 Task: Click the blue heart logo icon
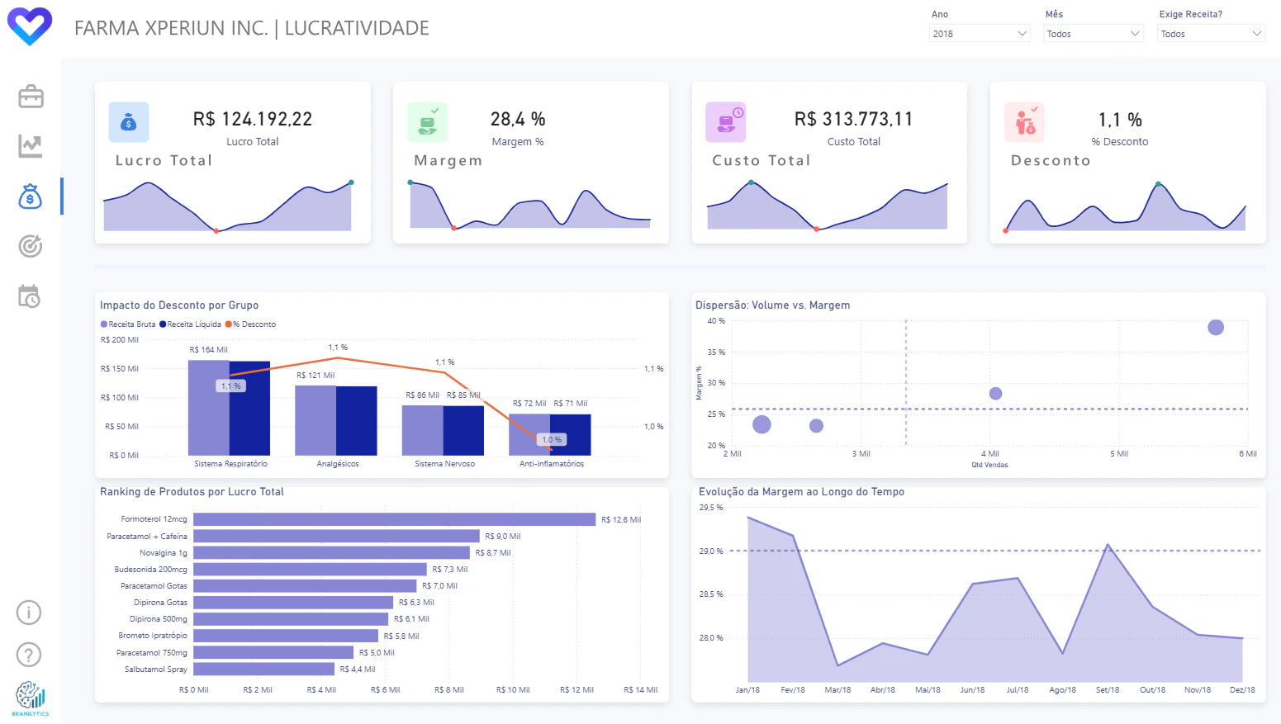tap(30, 26)
